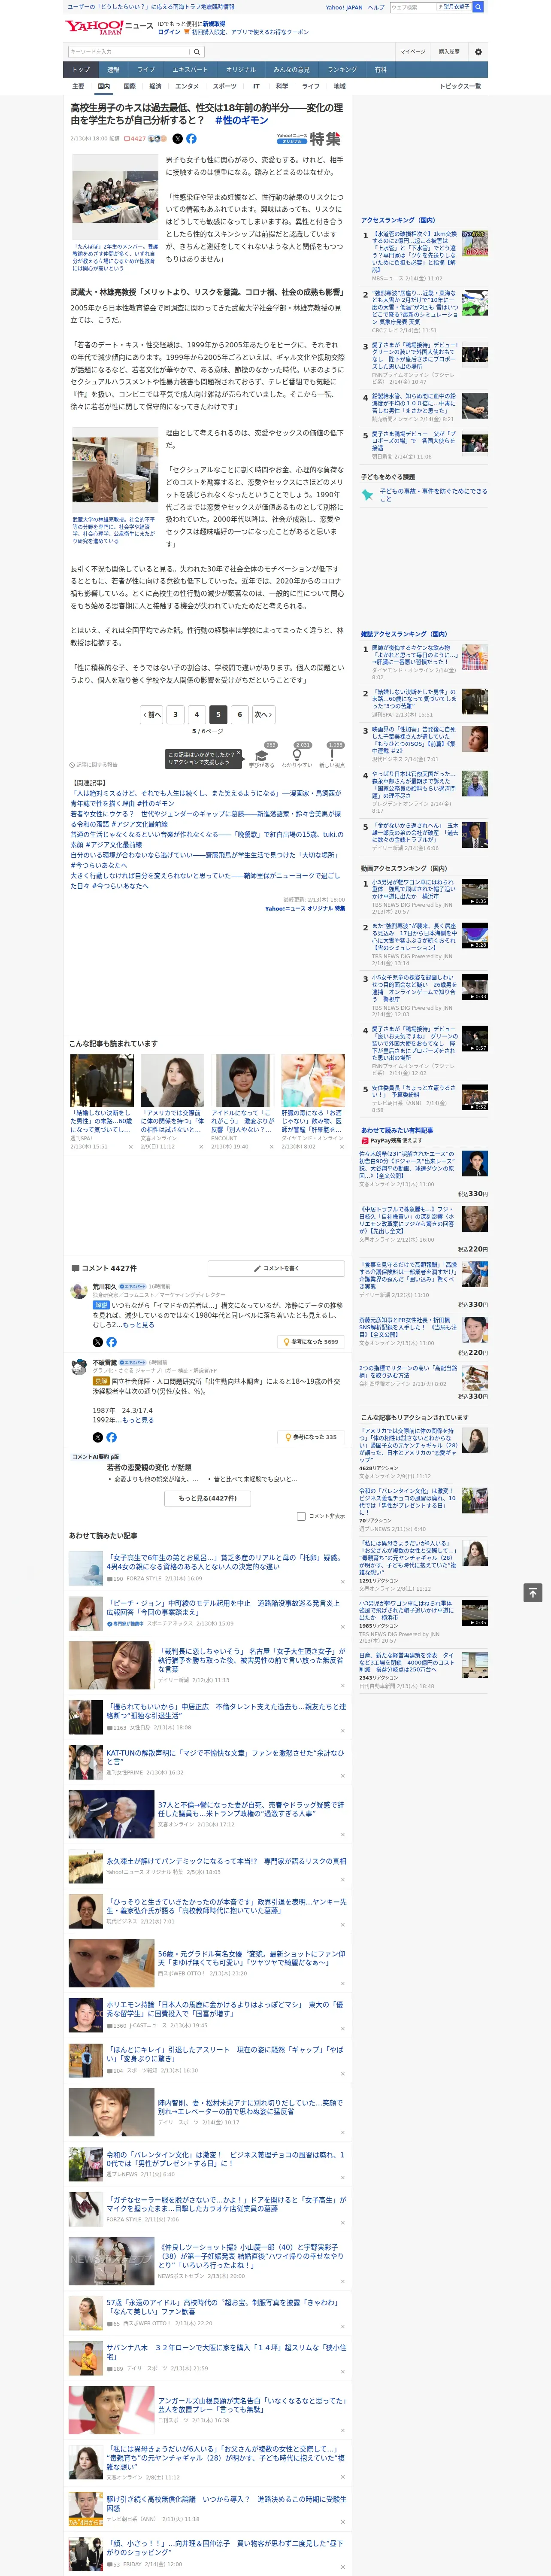551x2576 pixels.
Task: Open the 林雄亮教授 office photo thumbnail
Action: pos(115,470)
